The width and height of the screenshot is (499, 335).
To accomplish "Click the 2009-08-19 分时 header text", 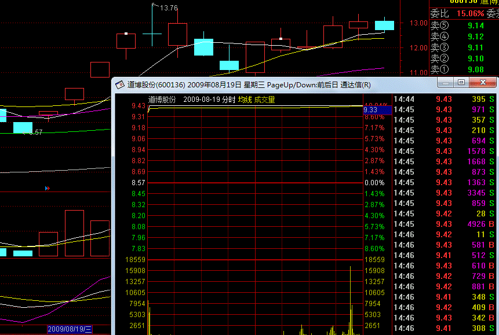I will (209, 100).
